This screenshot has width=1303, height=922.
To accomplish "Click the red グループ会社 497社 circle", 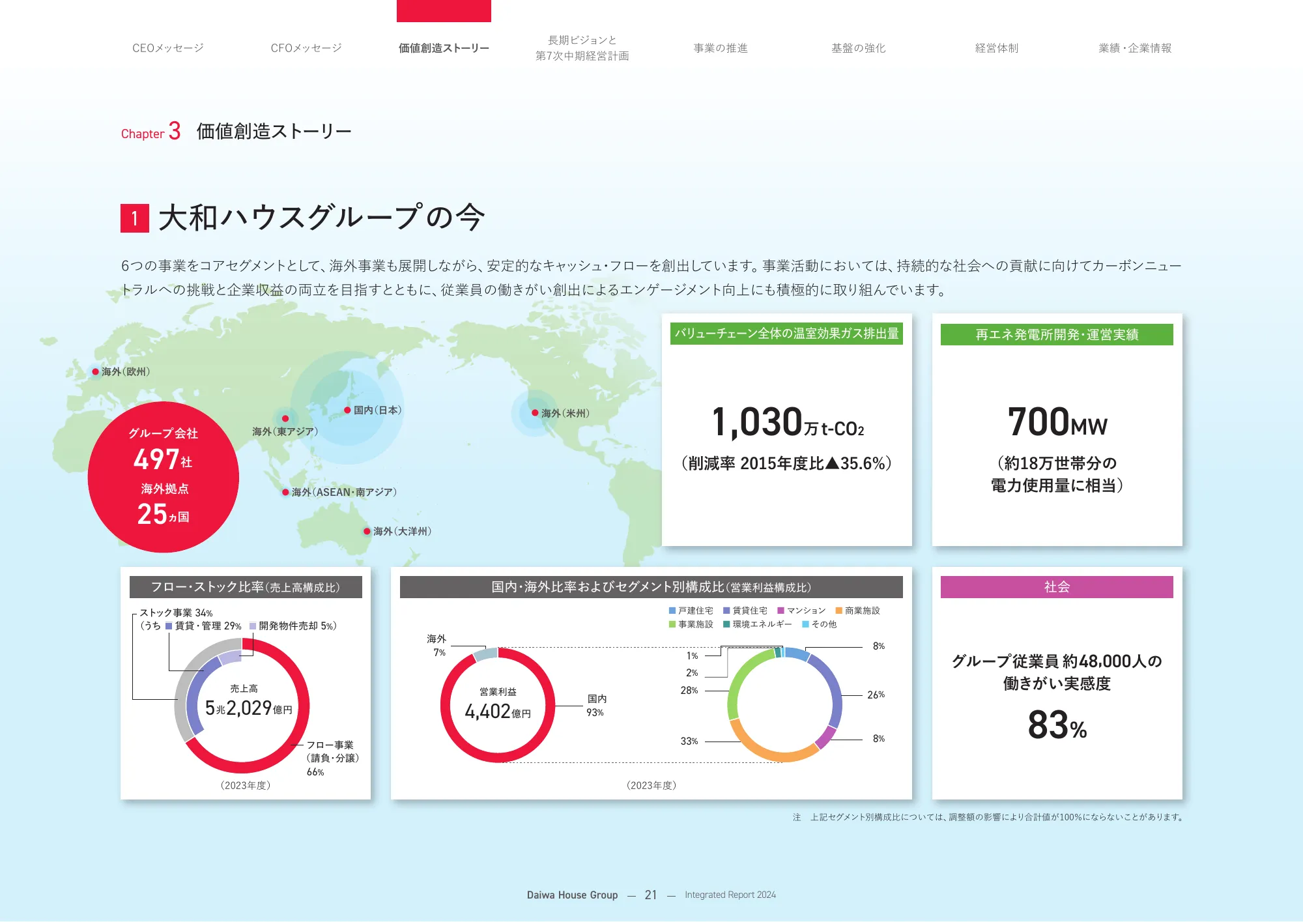I will [x=164, y=477].
